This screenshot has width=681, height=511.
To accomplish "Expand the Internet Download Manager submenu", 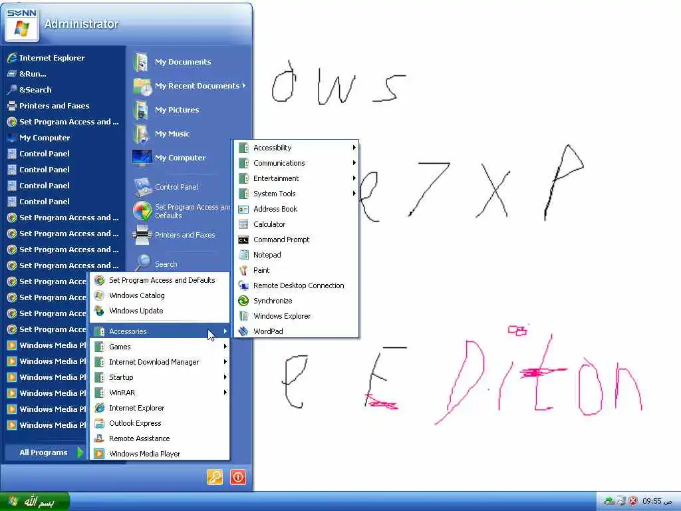I will click(160, 362).
